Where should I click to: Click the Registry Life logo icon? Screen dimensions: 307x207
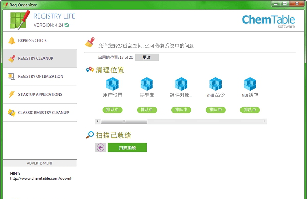coord(20,20)
